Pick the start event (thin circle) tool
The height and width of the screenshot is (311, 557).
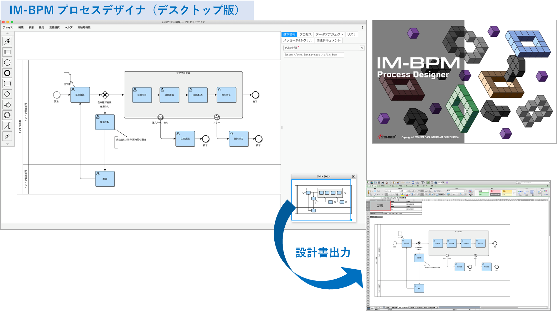click(x=7, y=63)
